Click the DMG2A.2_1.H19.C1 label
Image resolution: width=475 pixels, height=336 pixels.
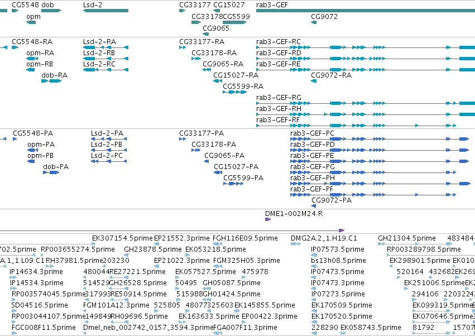[324, 238]
